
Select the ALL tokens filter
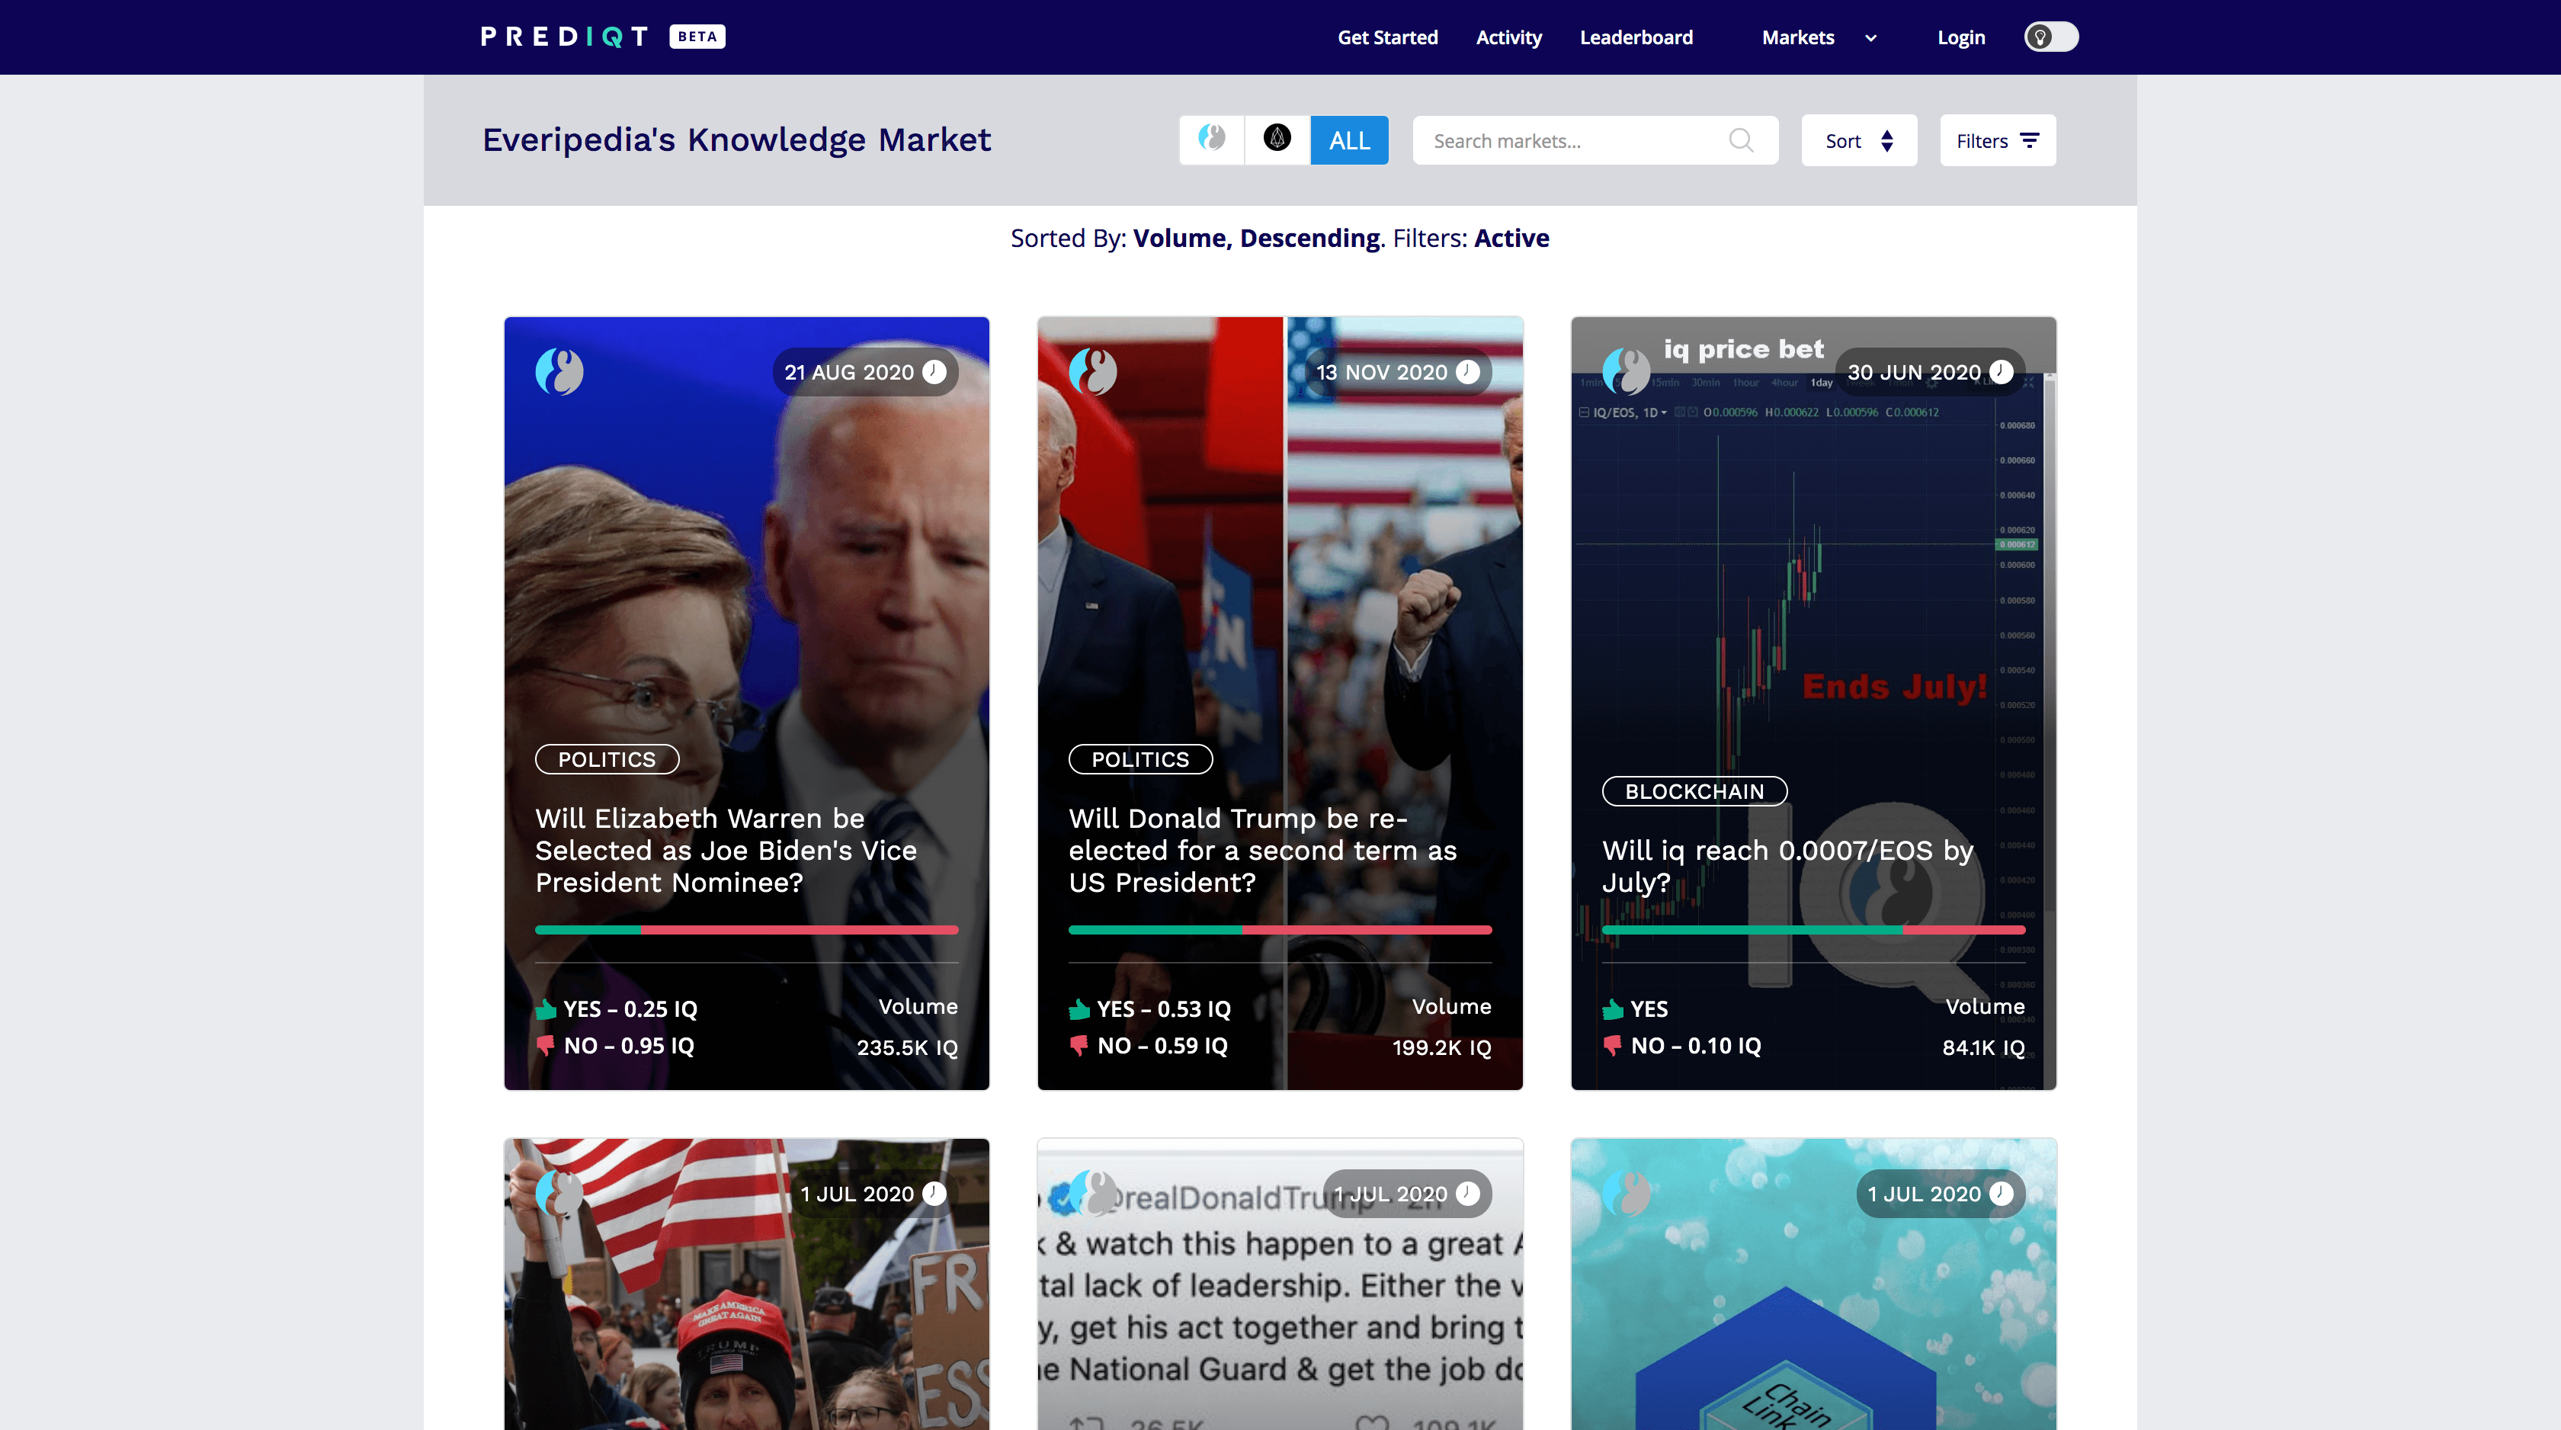(1348, 140)
